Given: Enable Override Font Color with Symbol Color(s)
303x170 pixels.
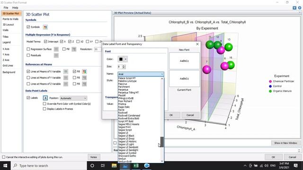Looking at the screenshot, I should (45, 104).
